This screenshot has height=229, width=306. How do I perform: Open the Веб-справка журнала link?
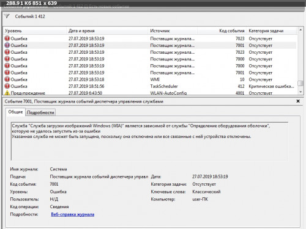[x=73, y=214]
